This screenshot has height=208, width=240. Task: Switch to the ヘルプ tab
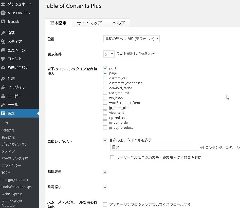(118, 23)
